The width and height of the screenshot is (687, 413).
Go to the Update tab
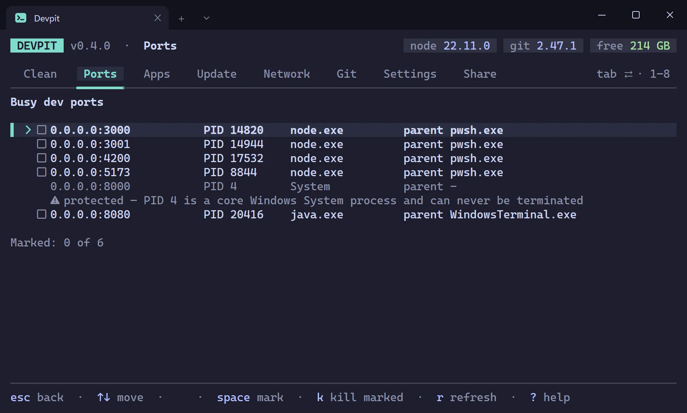[217, 74]
